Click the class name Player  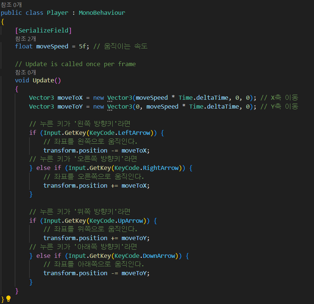coord(58,13)
